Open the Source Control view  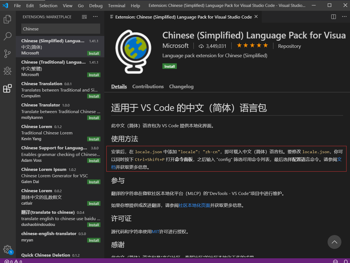(7, 54)
